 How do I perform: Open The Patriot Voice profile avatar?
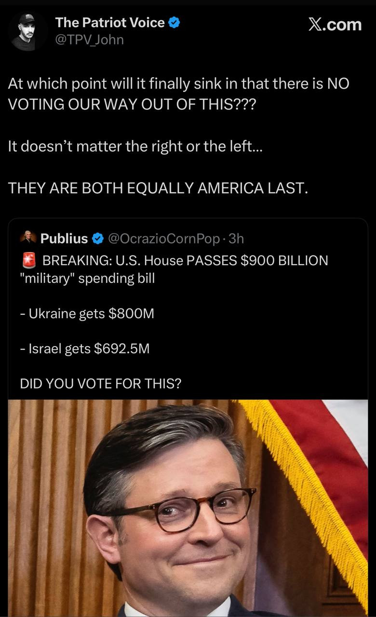[x=27, y=31]
